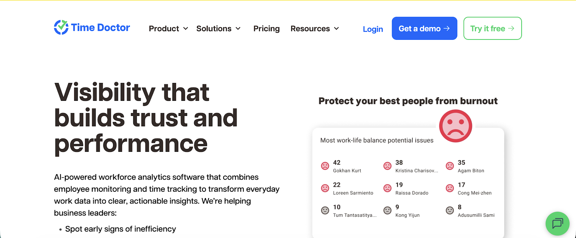Click sad face icon beside Cong Mei-zhen
This screenshot has width=576, height=238.
click(450, 188)
